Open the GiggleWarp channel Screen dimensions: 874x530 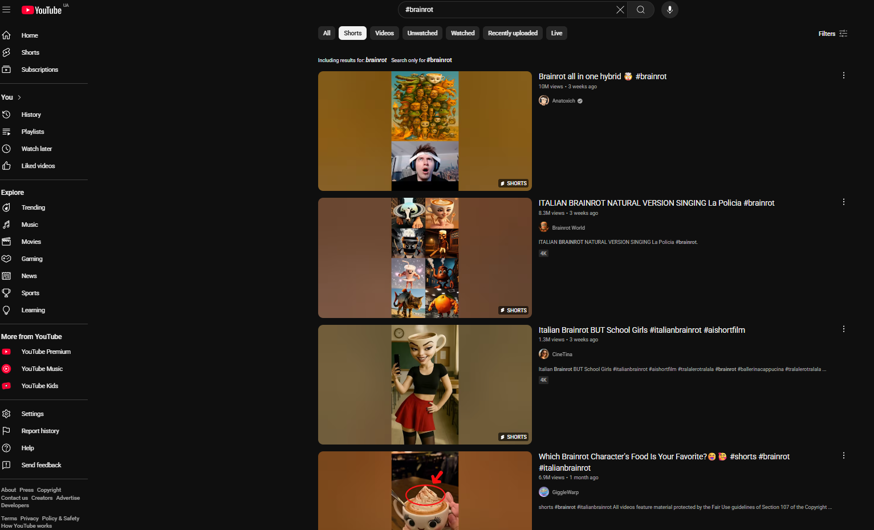click(x=565, y=492)
